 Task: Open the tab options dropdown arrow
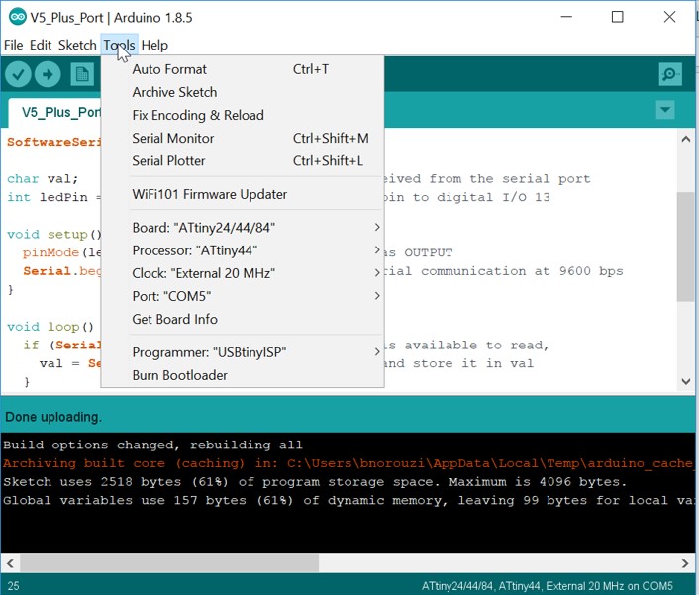coord(665,110)
